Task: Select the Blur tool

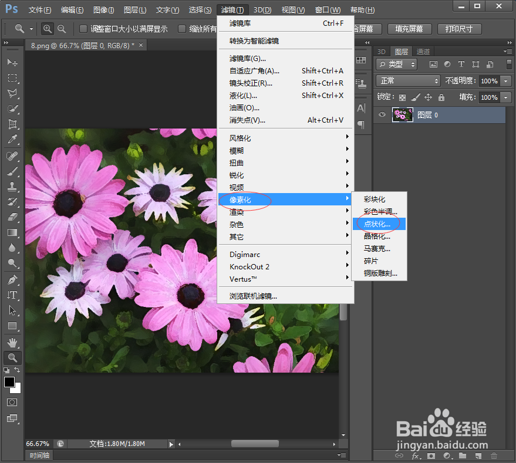Action: (12, 248)
